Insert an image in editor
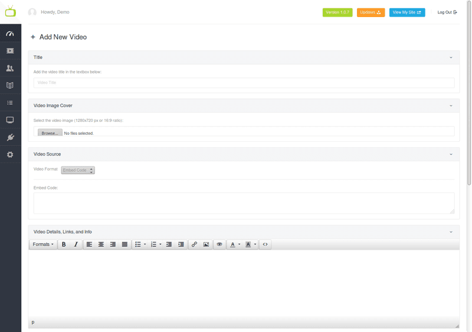The image size is (472, 332). tap(206, 244)
